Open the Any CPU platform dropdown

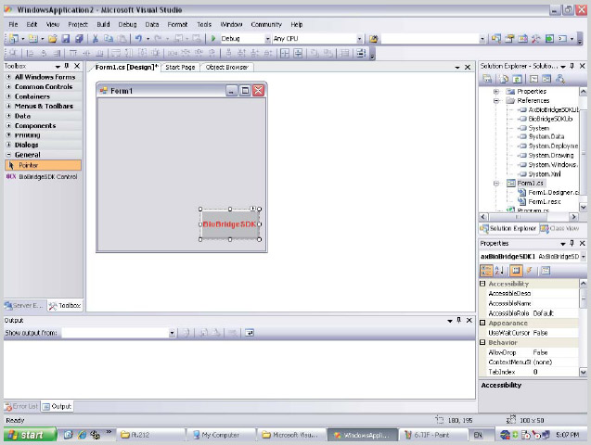pos(360,38)
